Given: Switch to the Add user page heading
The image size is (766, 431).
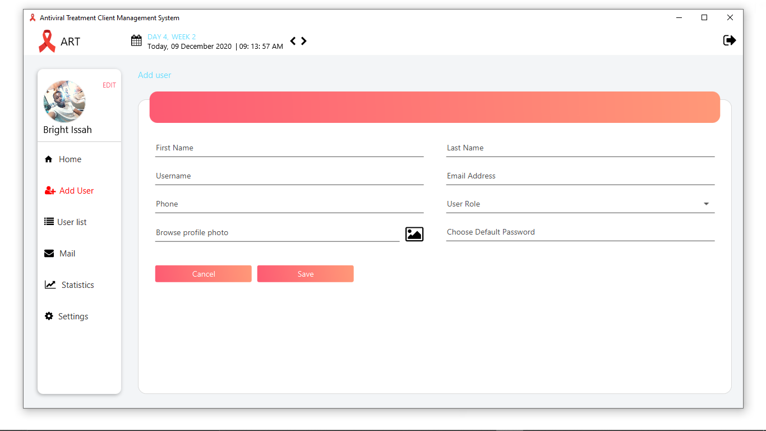Looking at the screenshot, I should pos(154,75).
